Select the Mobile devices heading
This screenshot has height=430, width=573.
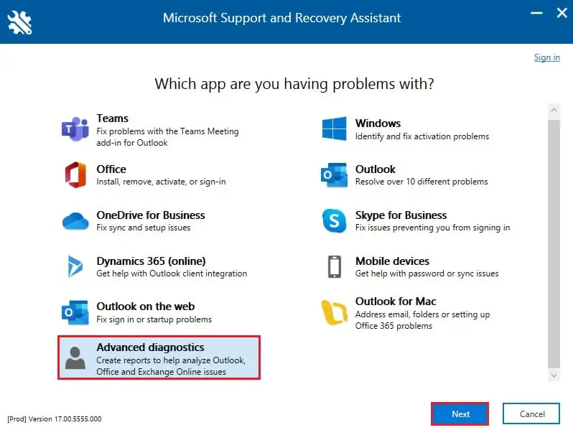392,261
